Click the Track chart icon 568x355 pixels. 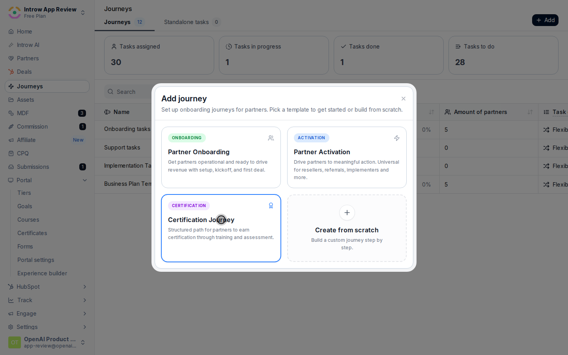(11, 300)
